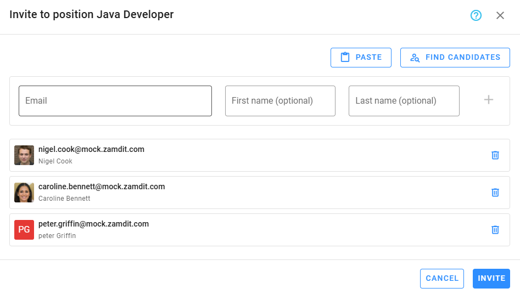520x294 pixels.
Task: Close the invite dialog with the X
Action: (x=500, y=15)
